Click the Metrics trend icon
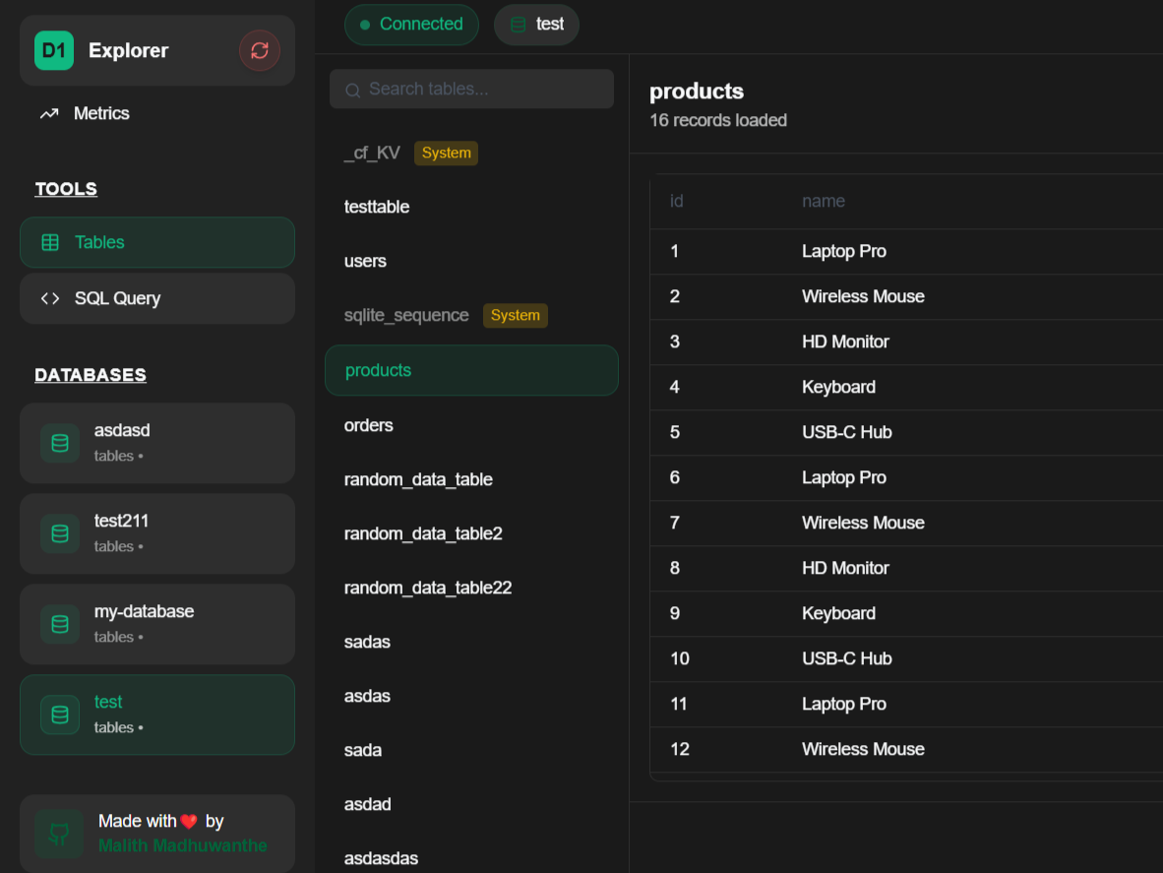This screenshot has width=1163, height=873. click(49, 114)
